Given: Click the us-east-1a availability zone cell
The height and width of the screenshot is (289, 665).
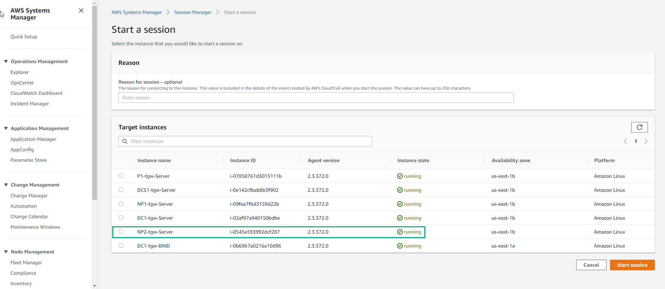Looking at the screenshot, I should (503, 246).
